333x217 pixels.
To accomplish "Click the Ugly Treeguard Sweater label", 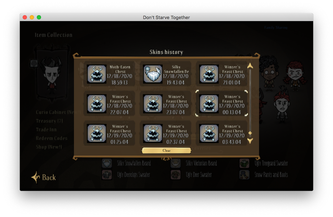I will point(271,163).
